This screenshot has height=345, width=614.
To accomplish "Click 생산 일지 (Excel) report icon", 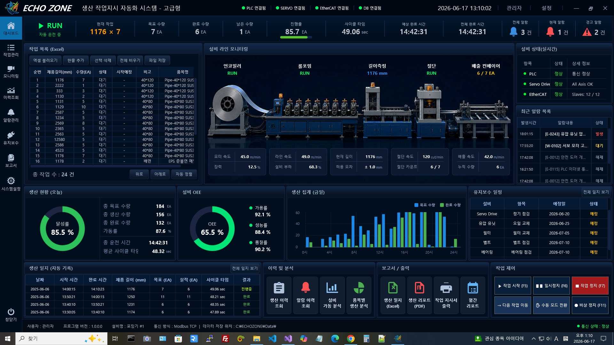I will pos(393,295).
